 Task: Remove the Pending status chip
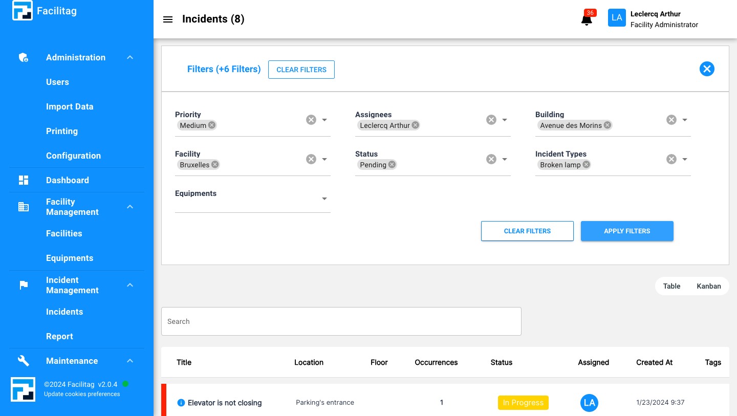tap(392, 165)
